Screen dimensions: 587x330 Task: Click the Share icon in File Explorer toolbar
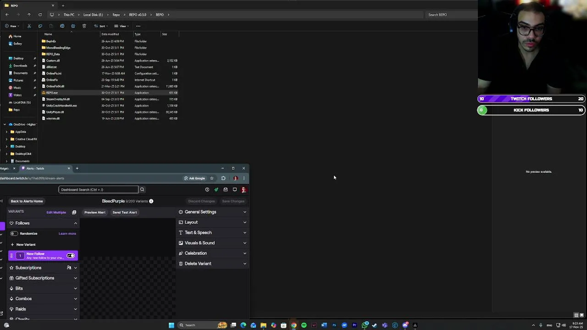[73, 26]
